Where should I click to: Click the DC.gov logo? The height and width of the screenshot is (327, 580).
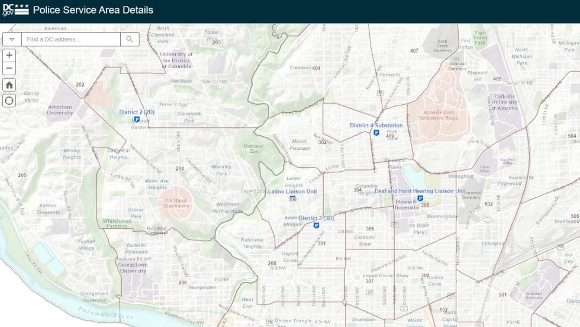15,10
